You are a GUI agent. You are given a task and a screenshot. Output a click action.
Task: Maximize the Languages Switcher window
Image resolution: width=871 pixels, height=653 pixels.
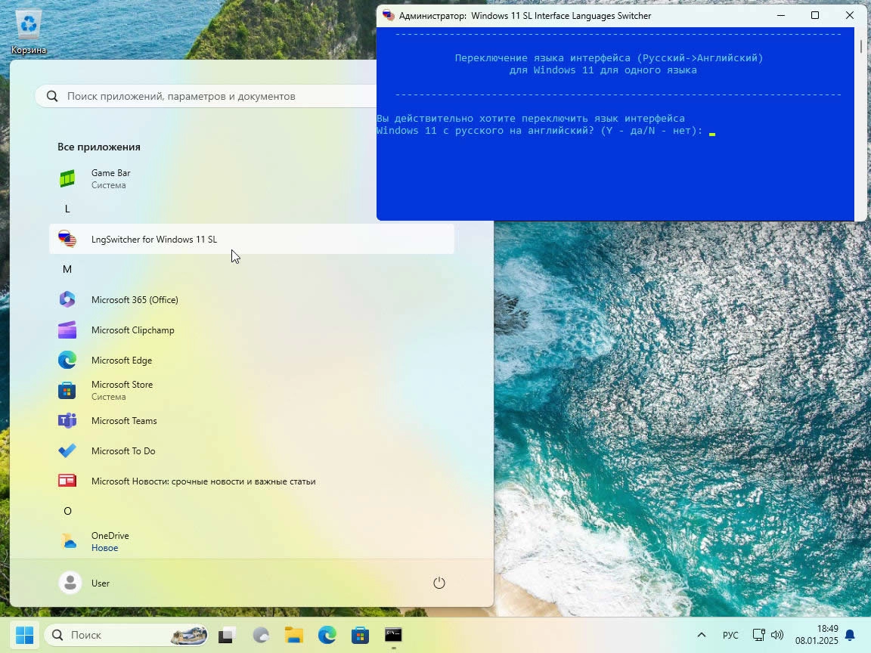tap(815, 16)
